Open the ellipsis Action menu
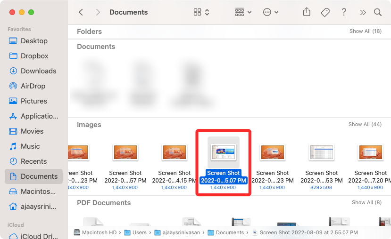Screen dimensions: 391x239 270,12
